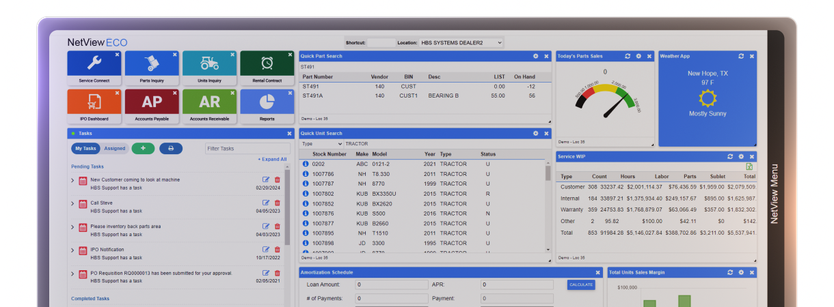Screen dimensions: 834x307
Task: Print the tasks list
Action: click(171, 148)
